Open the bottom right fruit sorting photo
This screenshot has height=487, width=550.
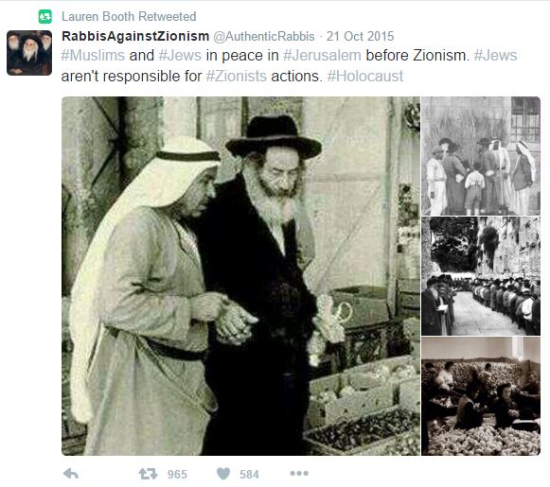481,396
